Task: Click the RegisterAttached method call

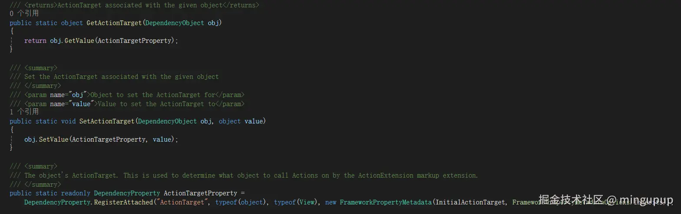Action: [123, 202]
